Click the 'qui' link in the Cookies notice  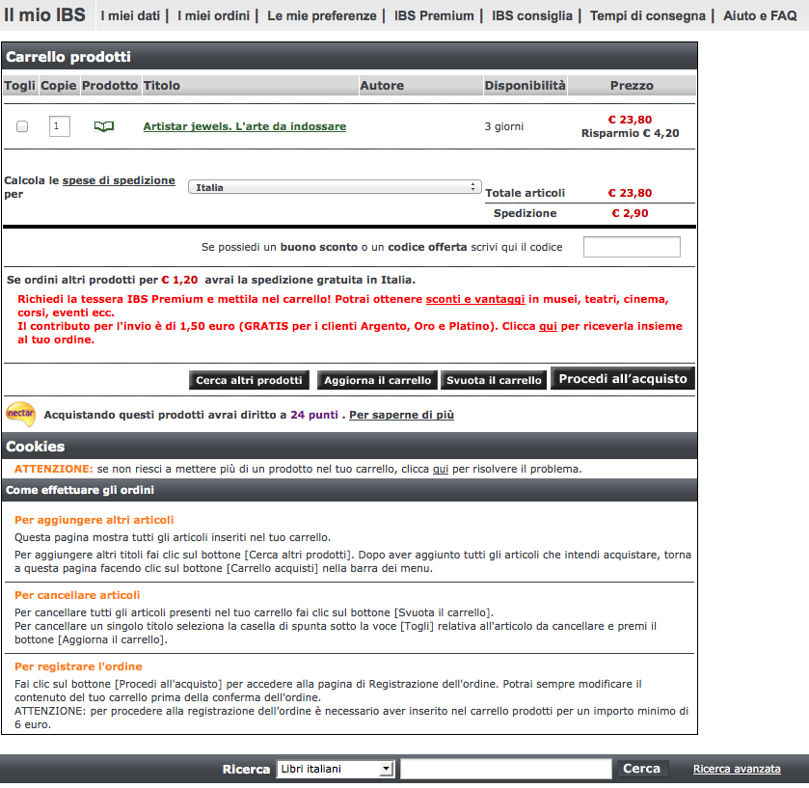coord(440,469)
